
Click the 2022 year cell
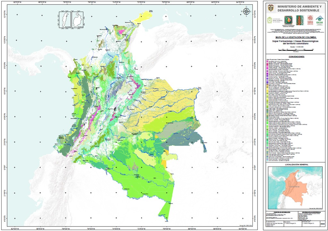point(323,224)
